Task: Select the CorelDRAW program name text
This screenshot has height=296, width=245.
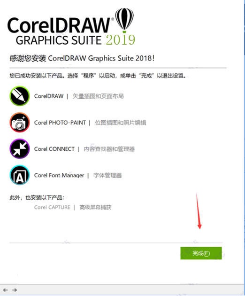Action: pos(49,96)
